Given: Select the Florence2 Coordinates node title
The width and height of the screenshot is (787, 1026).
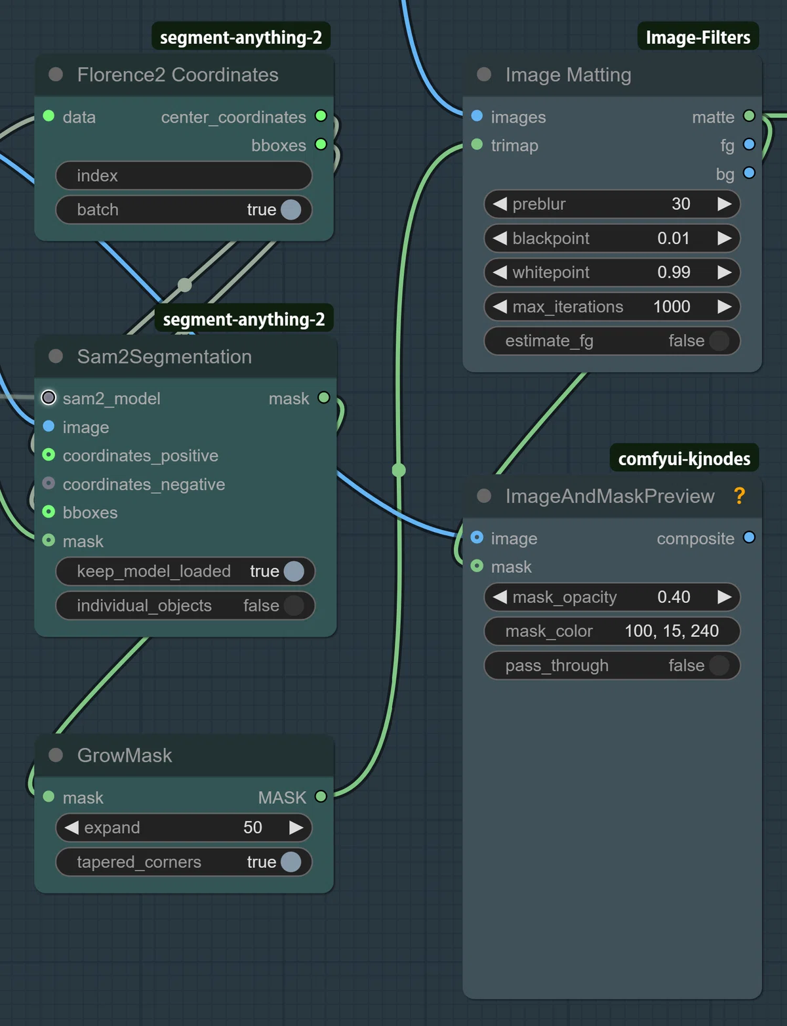Looking at the screenshot, I should [178, 75].
